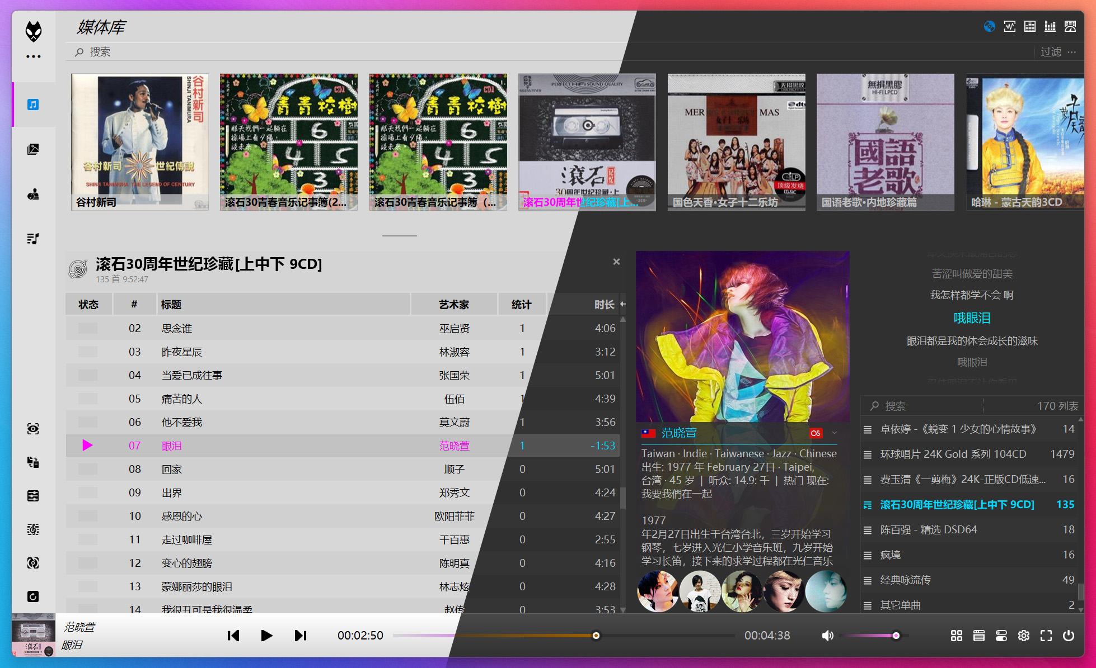Screen dimensions: 1096x668
Task: Open the 国色天香·女子十二乐坊 album cover
Action: click(737, 142)
